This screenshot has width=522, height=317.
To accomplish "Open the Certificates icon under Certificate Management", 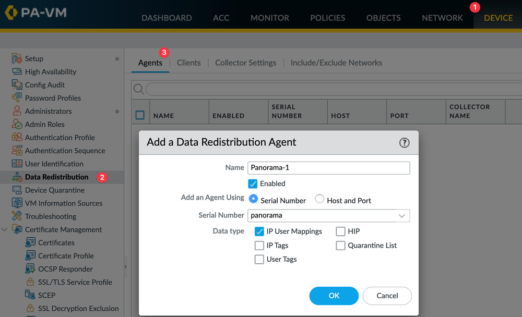I will click(30, 242).
